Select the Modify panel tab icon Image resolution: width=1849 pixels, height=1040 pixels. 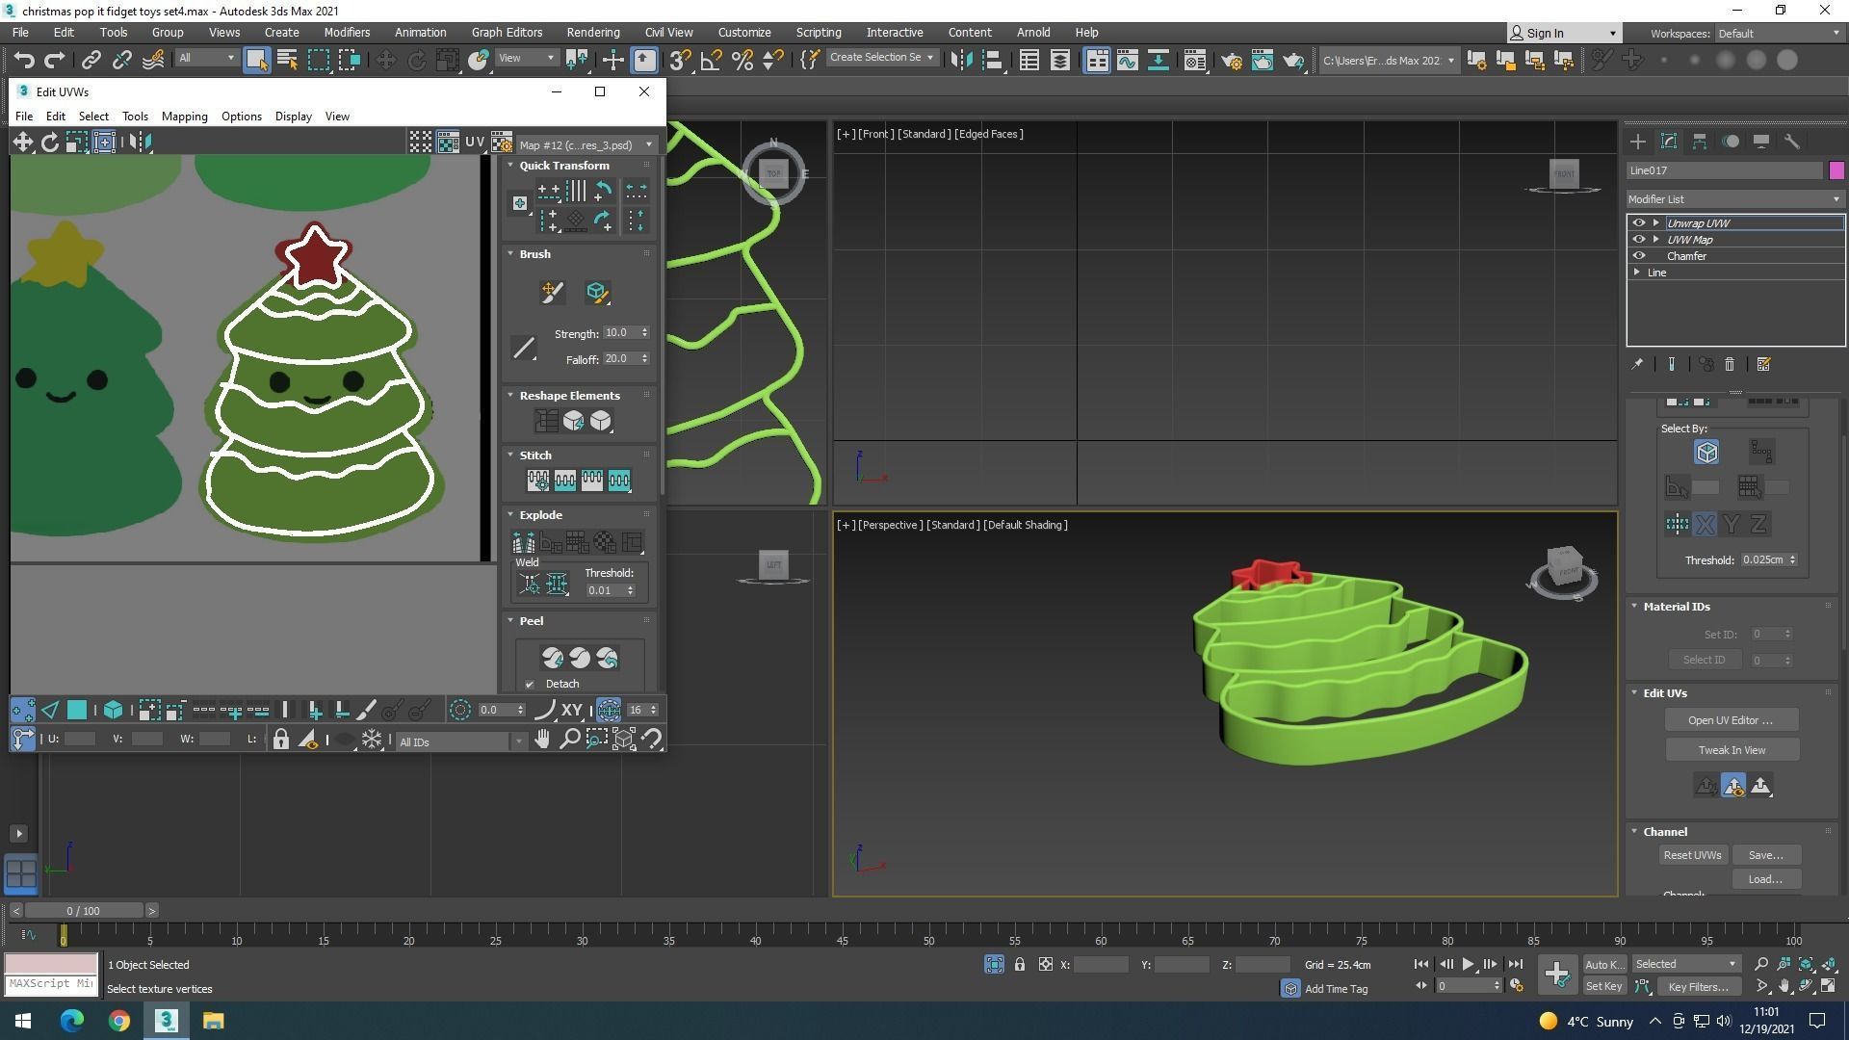pos(1669,142)
